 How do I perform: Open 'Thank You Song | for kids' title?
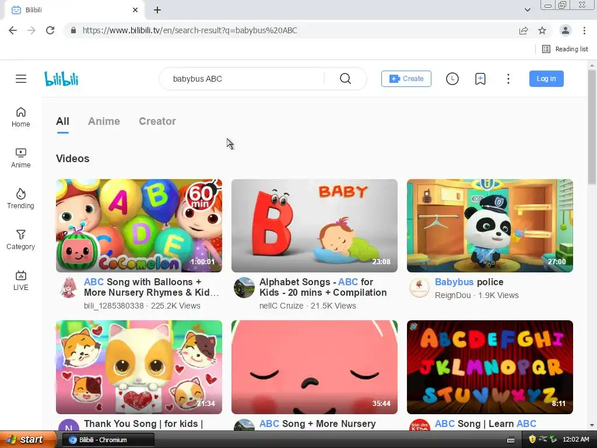143,423
